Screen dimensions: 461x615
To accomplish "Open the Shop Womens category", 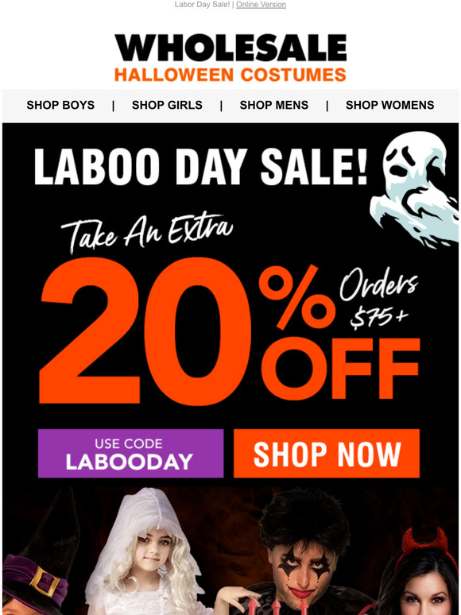I will coord(389,105).
